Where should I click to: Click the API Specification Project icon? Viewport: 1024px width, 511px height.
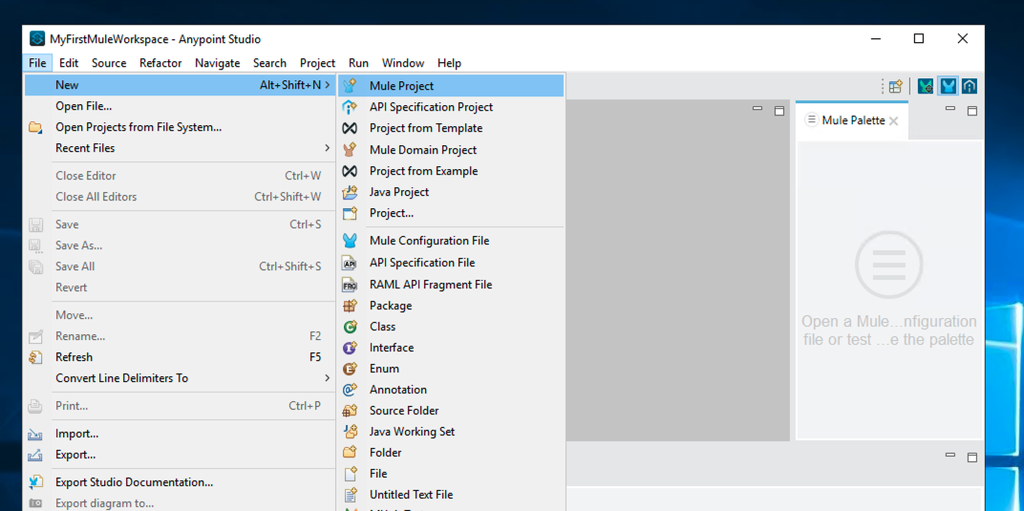(x=350, y=107)
